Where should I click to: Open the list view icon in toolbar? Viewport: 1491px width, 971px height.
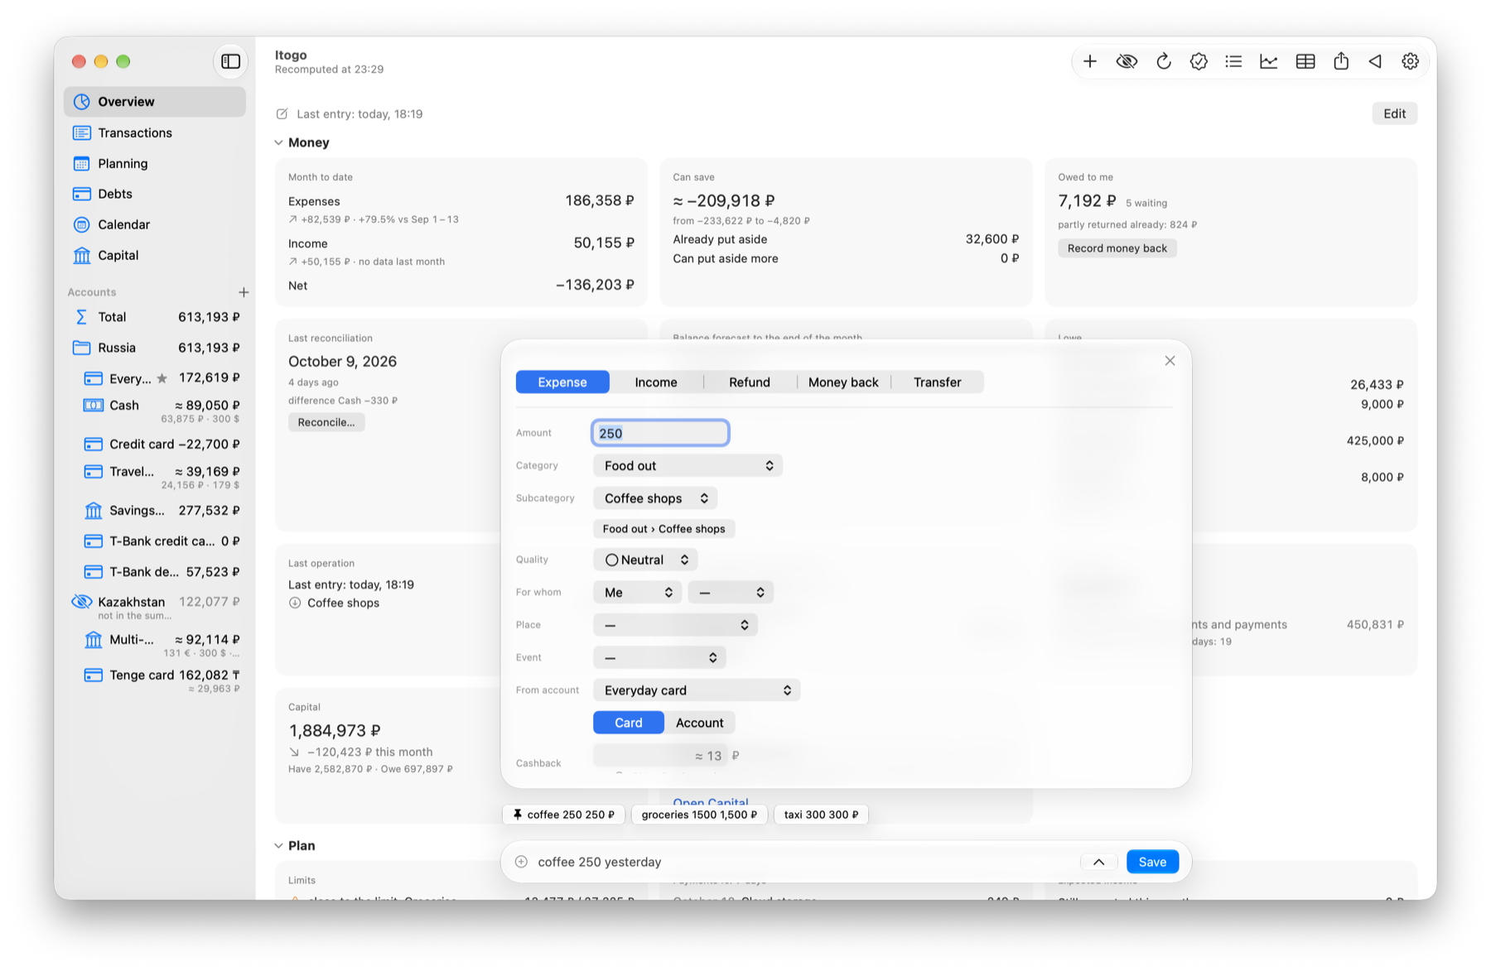point(1233,61)
